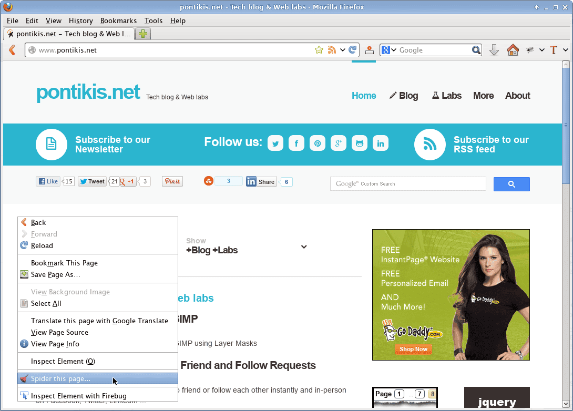Expand dropdown next to T icon
The width and height of the screenshot is (573, 411).
coord(565,50)
